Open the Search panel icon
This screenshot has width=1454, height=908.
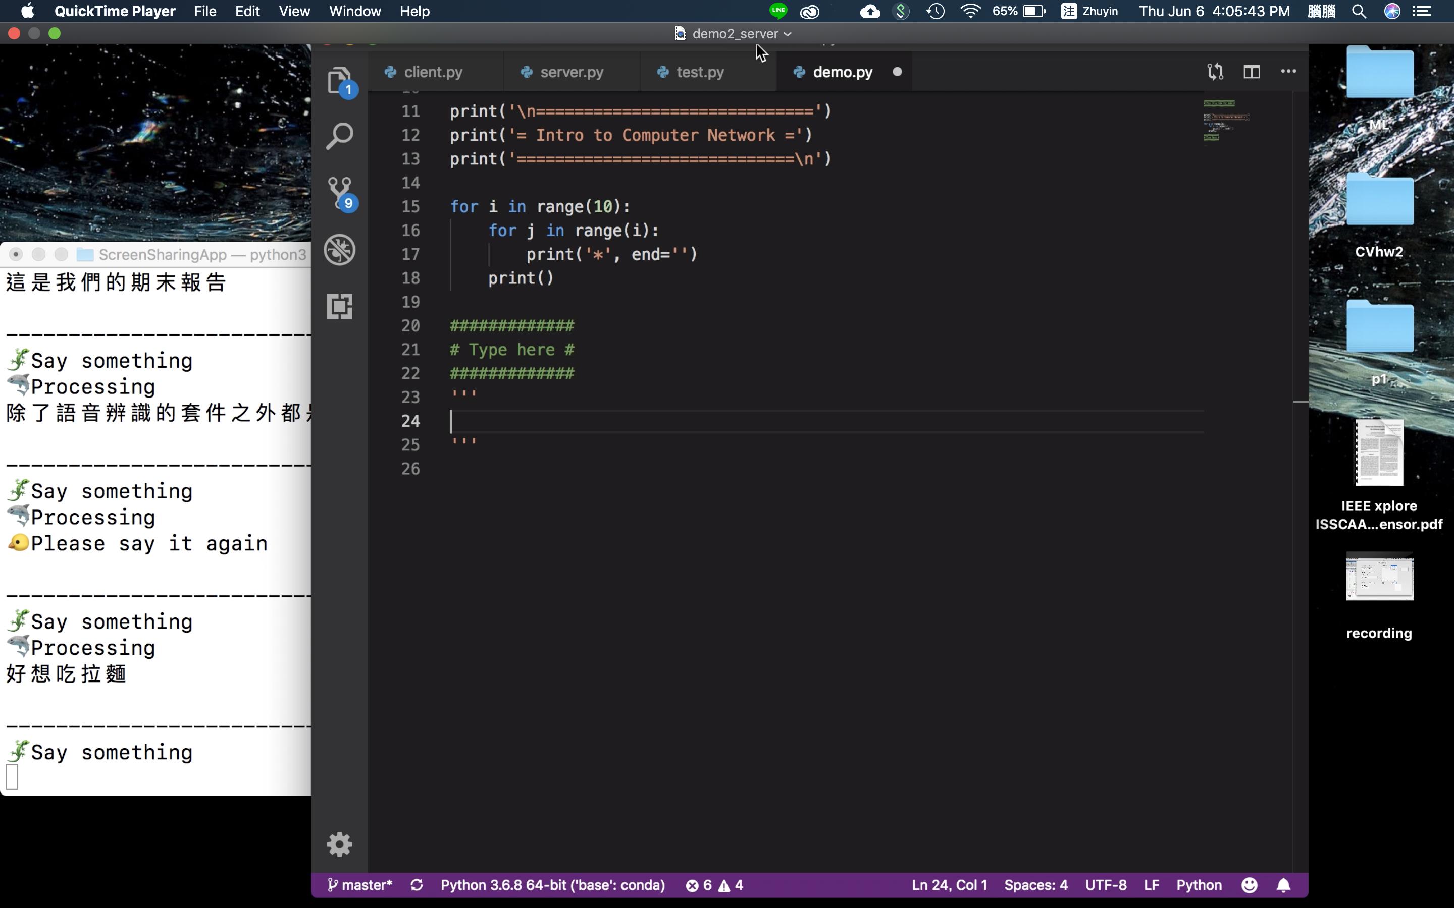339,136
